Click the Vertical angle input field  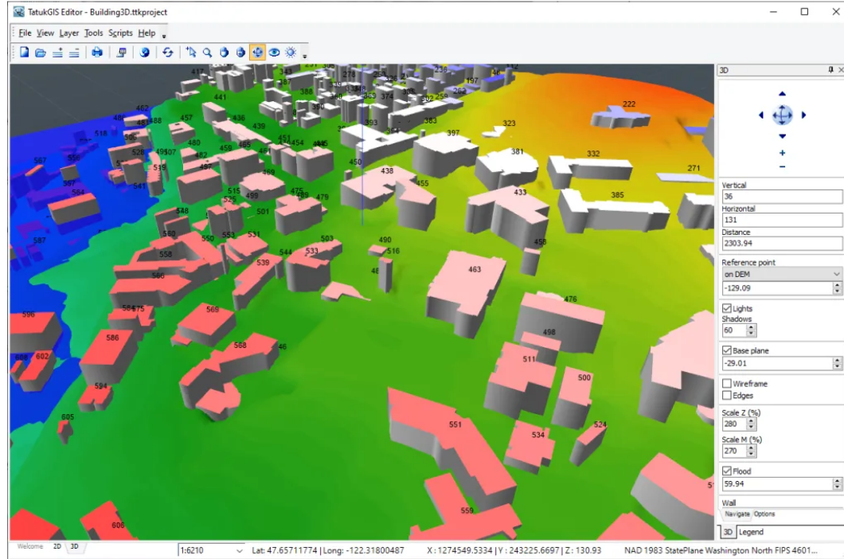click(780, 197)
